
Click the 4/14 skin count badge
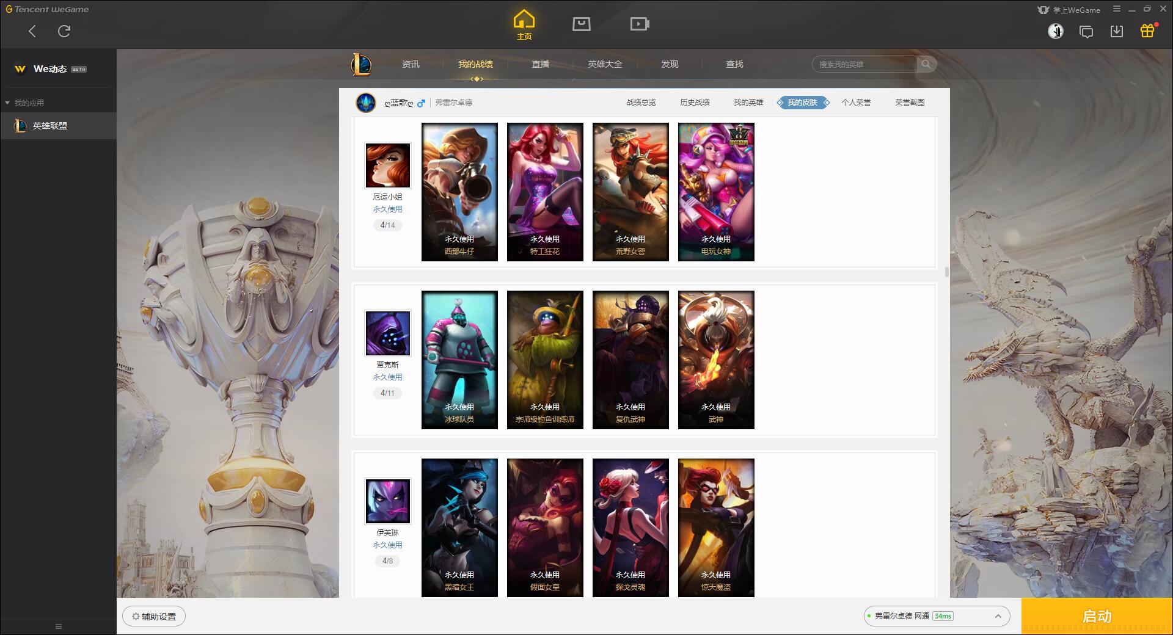point(387,225)
